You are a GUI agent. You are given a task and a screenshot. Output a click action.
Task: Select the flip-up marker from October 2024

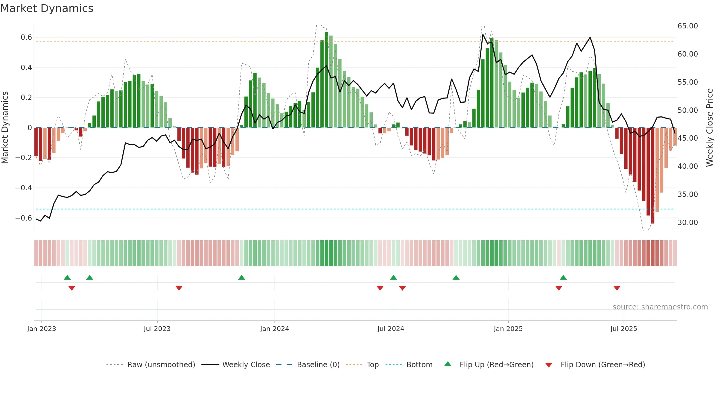pos(456,277)
